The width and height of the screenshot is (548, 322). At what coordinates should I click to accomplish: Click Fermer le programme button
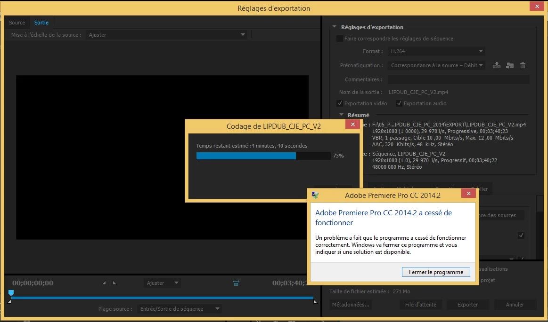click(436, 272)
